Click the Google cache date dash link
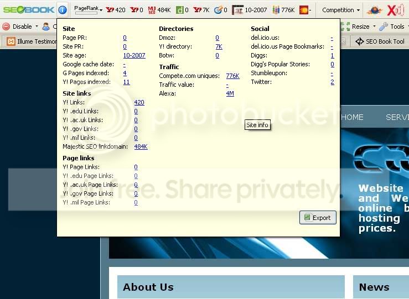The height and width of the screenshot is (299, 409). click(124, 64)
